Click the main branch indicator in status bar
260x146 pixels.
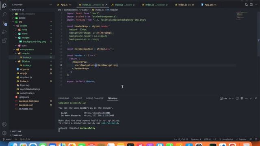pos(7,140)
